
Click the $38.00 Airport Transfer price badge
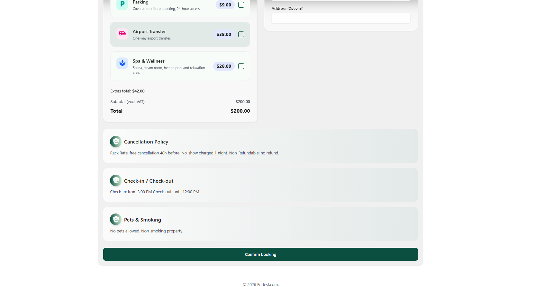(224, 34)
